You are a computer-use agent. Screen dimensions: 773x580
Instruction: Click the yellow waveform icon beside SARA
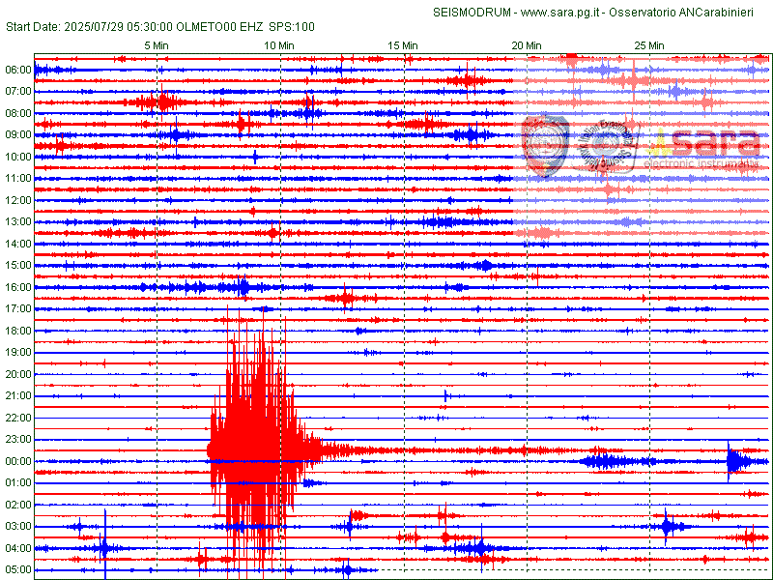(x=660, y=144)
